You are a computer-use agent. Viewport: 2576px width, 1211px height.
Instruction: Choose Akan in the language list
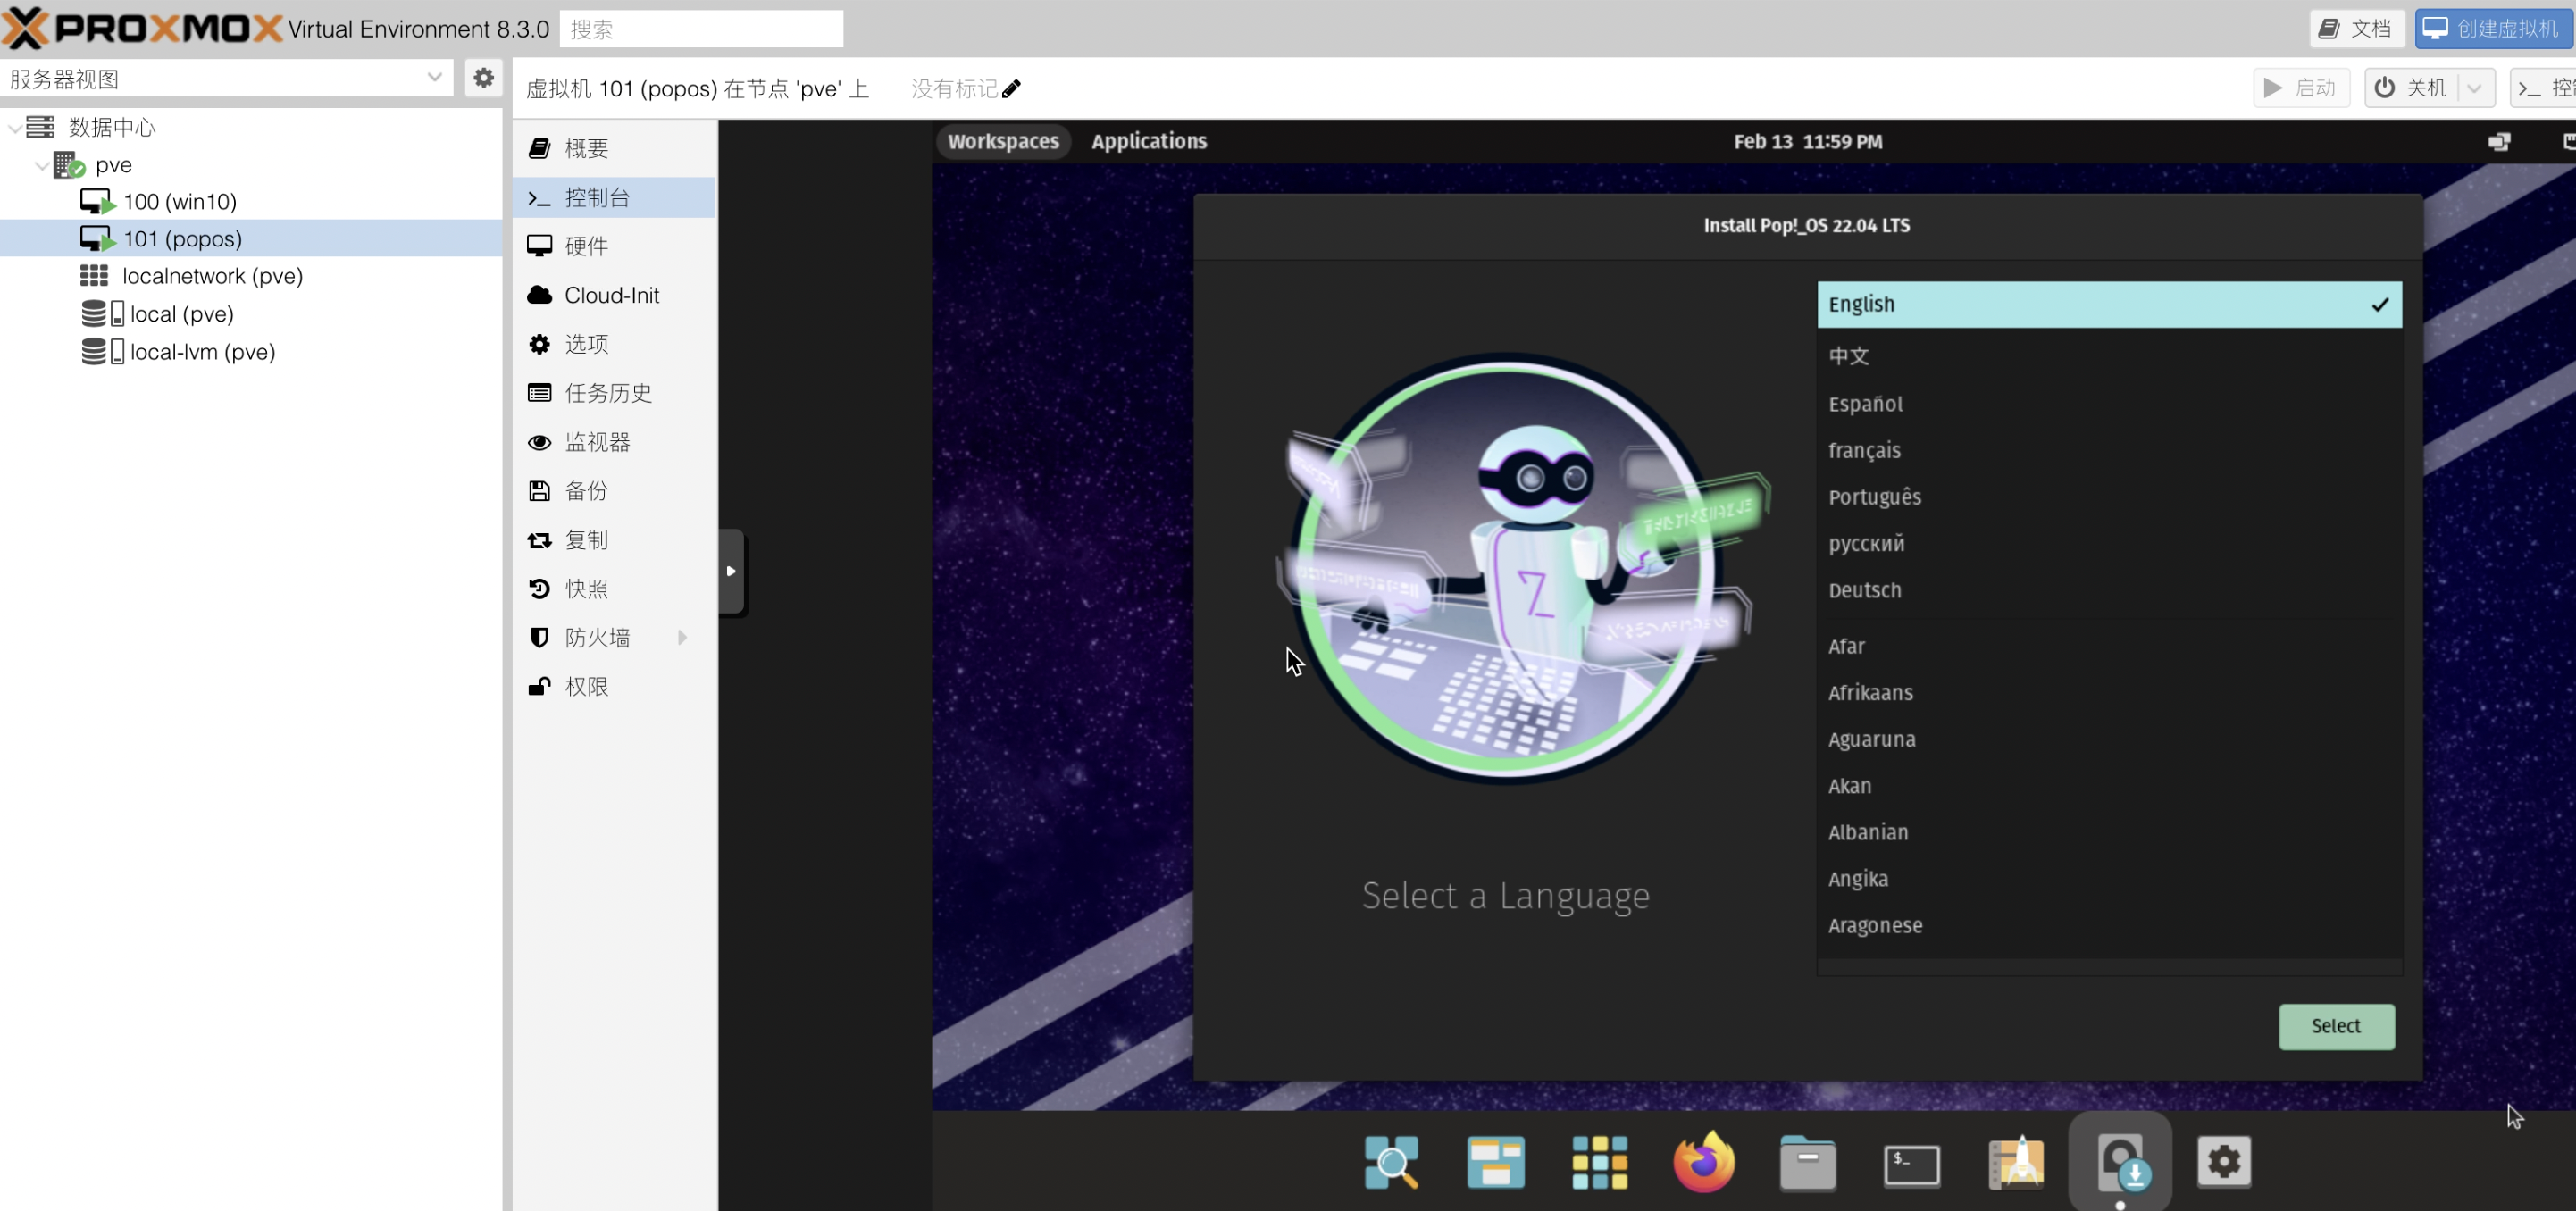pos(2109,786)
